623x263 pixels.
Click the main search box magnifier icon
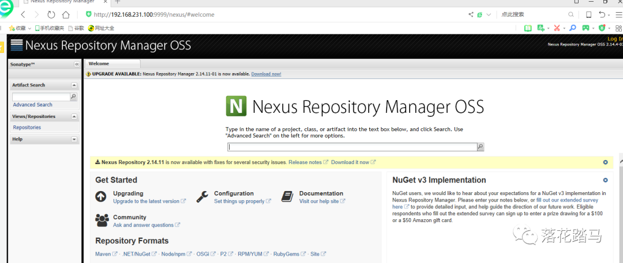481,147
